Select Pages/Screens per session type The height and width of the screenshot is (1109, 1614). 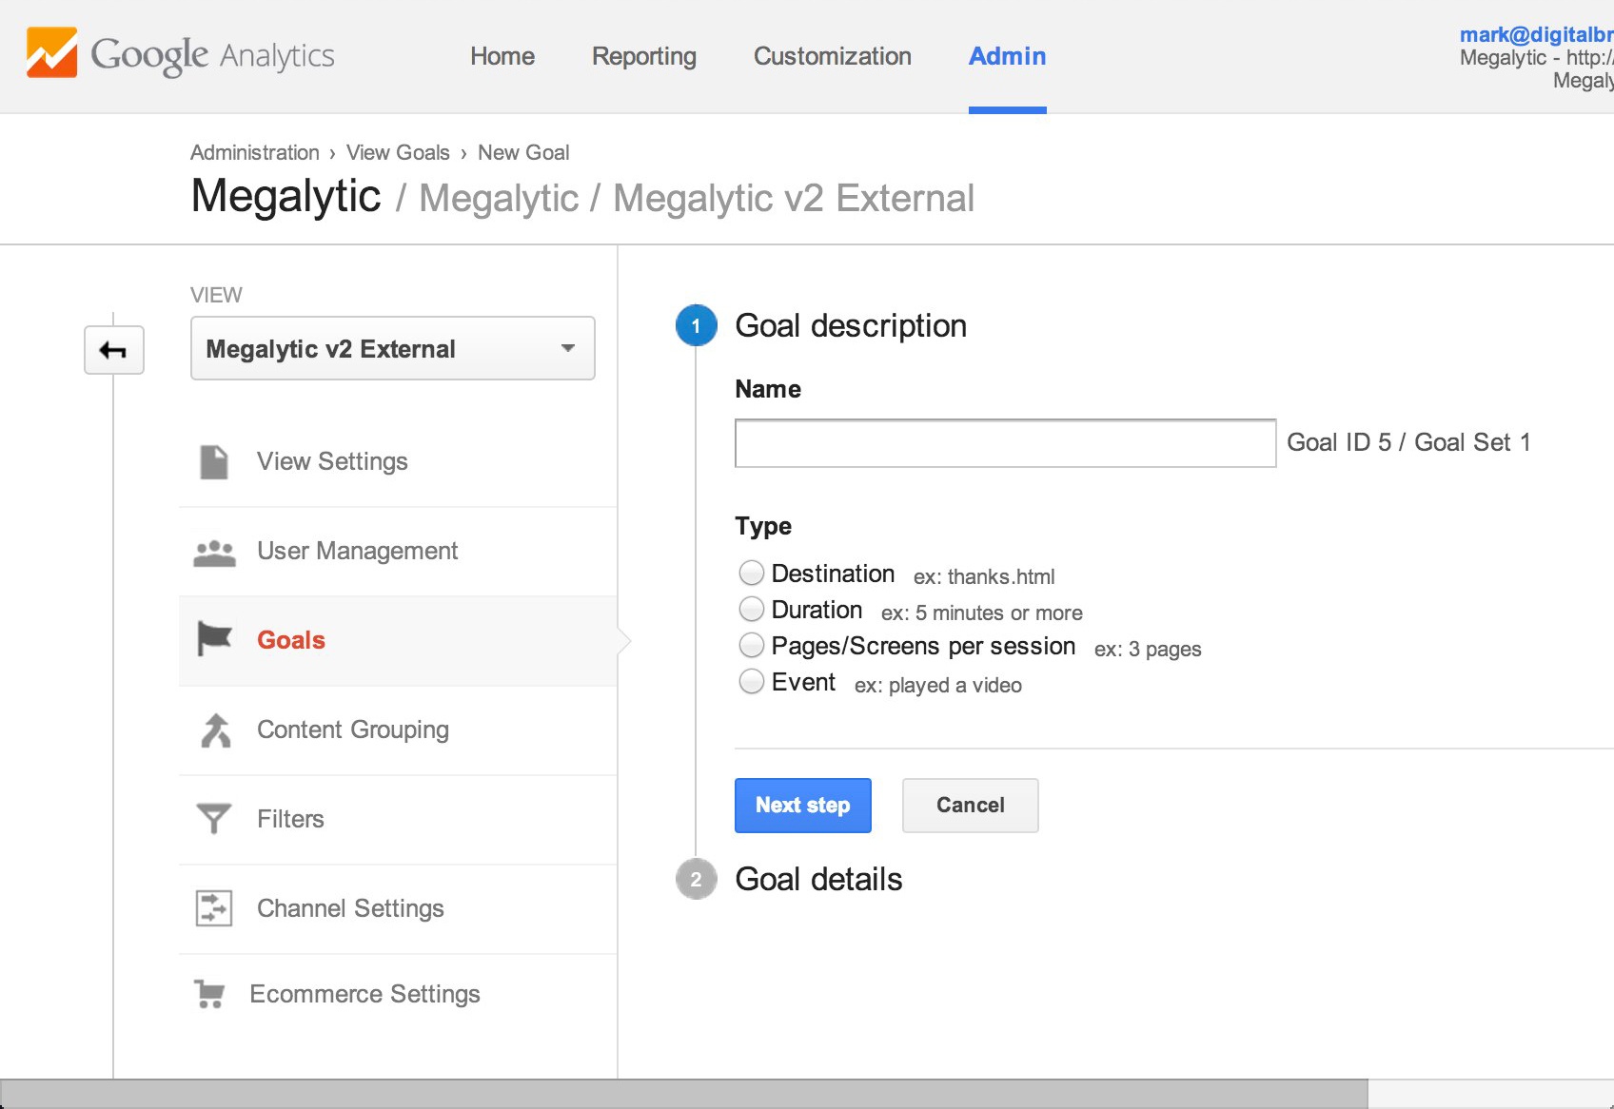point(752,645)
